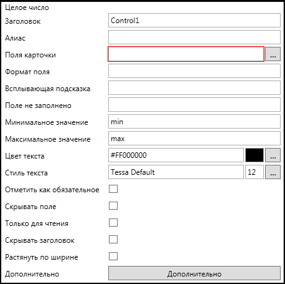Click the font size field showing 12

click(255, 172)
